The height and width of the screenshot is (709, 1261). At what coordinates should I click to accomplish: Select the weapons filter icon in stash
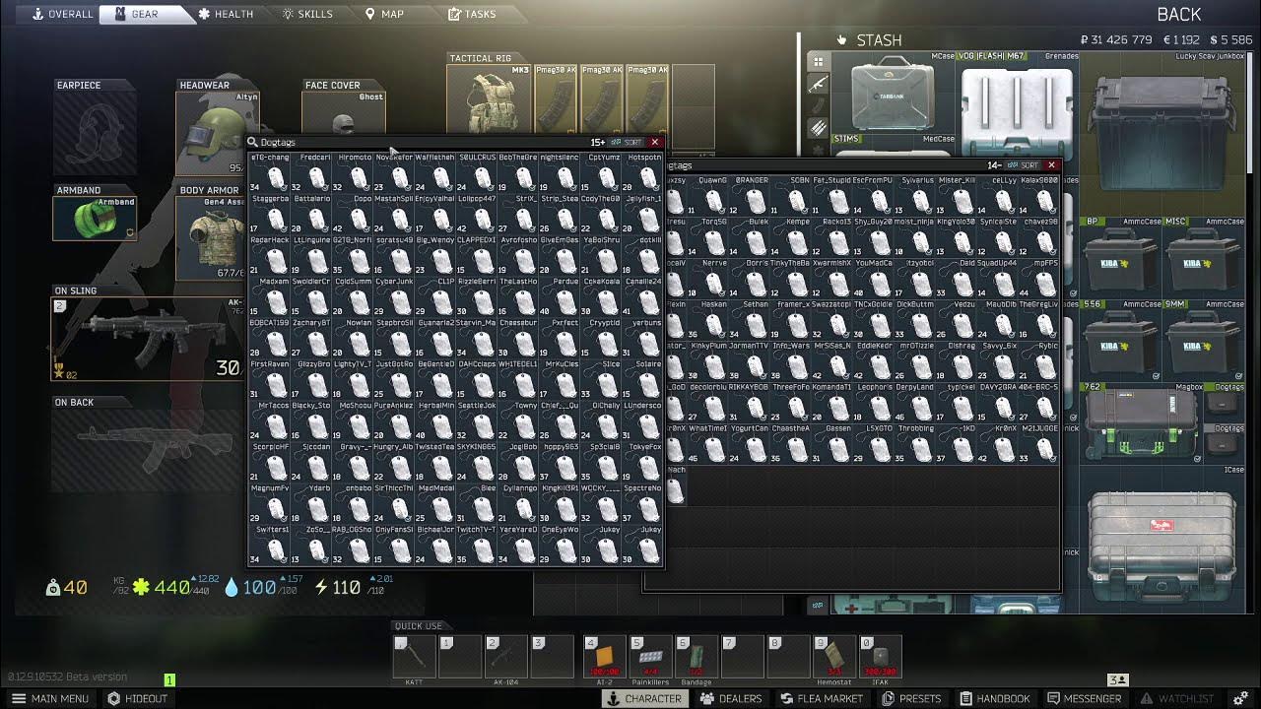coord(818,85)
